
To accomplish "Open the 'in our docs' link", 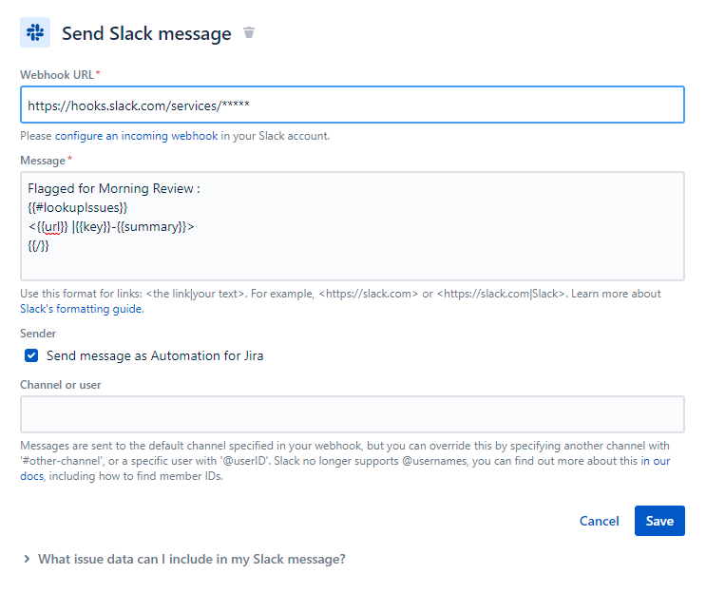I will tap(656, 461).
